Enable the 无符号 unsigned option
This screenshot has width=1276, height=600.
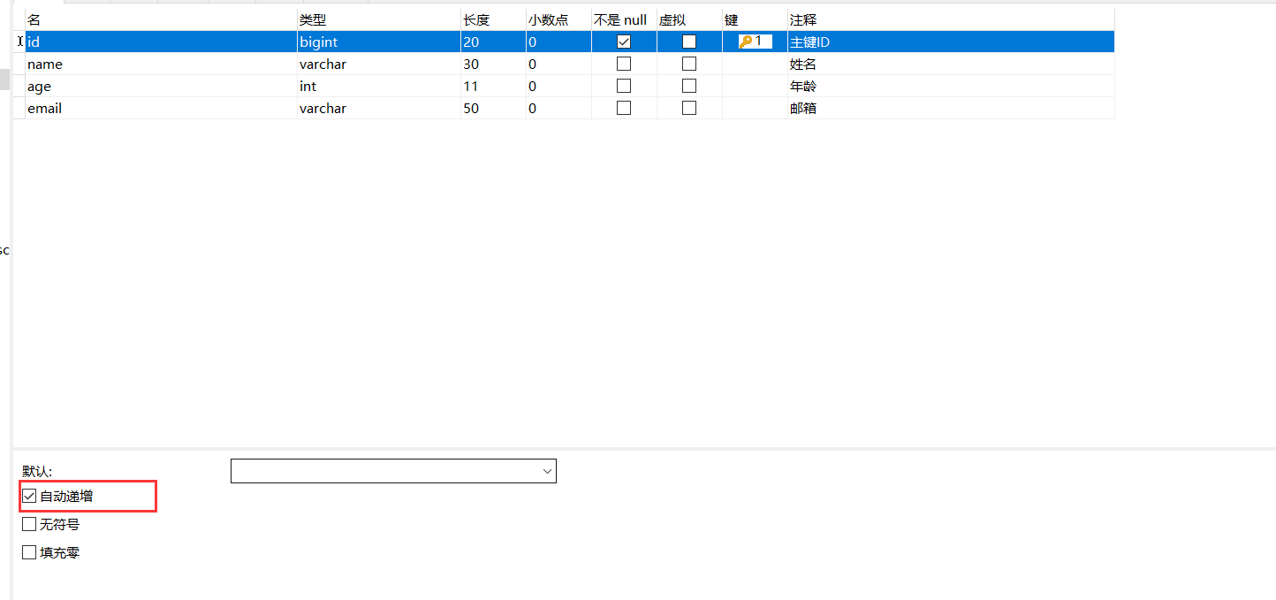(29, 524)
